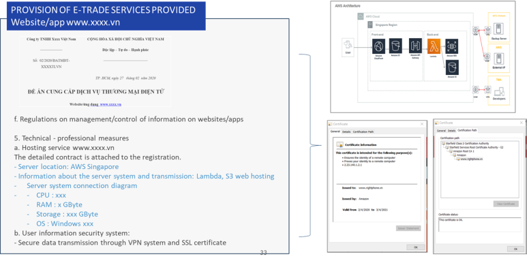The height and width of the screenshot is (261, 527).
Task: Click the Certificate Information badge icon
Action: (340, 144)
